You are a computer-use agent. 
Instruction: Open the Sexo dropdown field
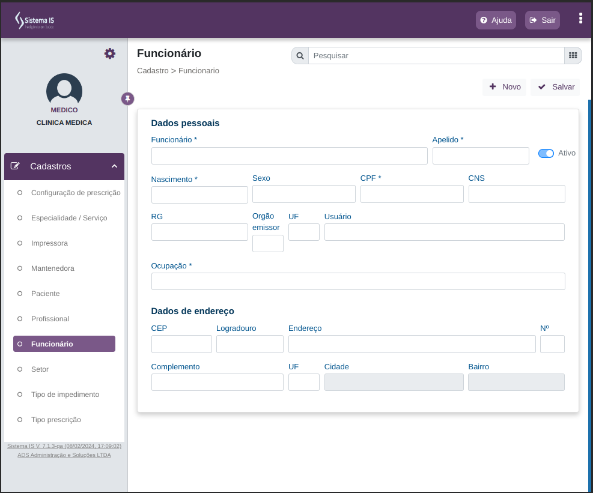click(303, 194)
